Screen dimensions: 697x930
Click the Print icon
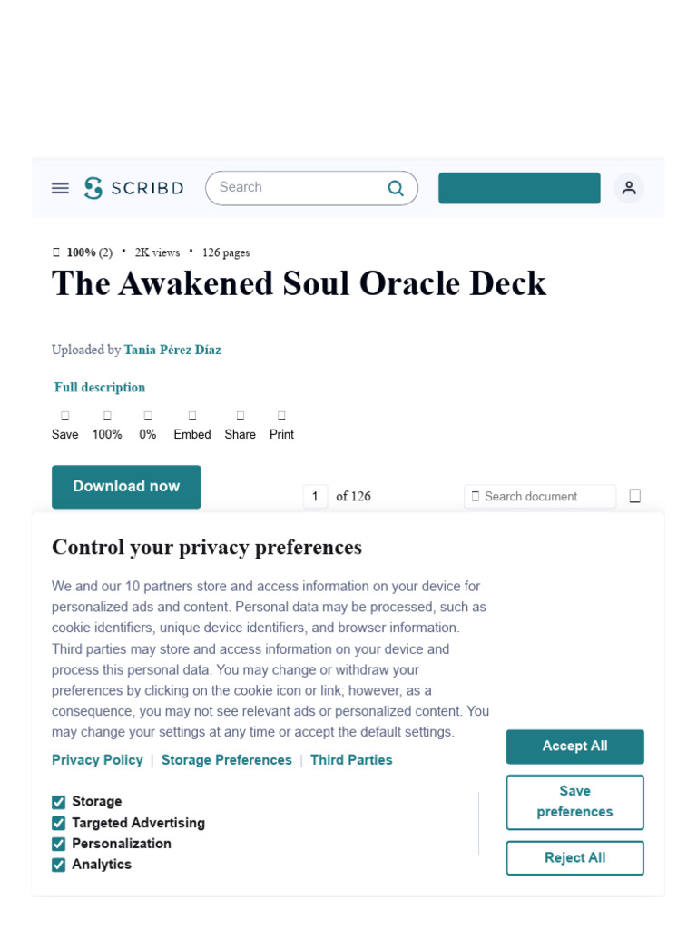281,415
